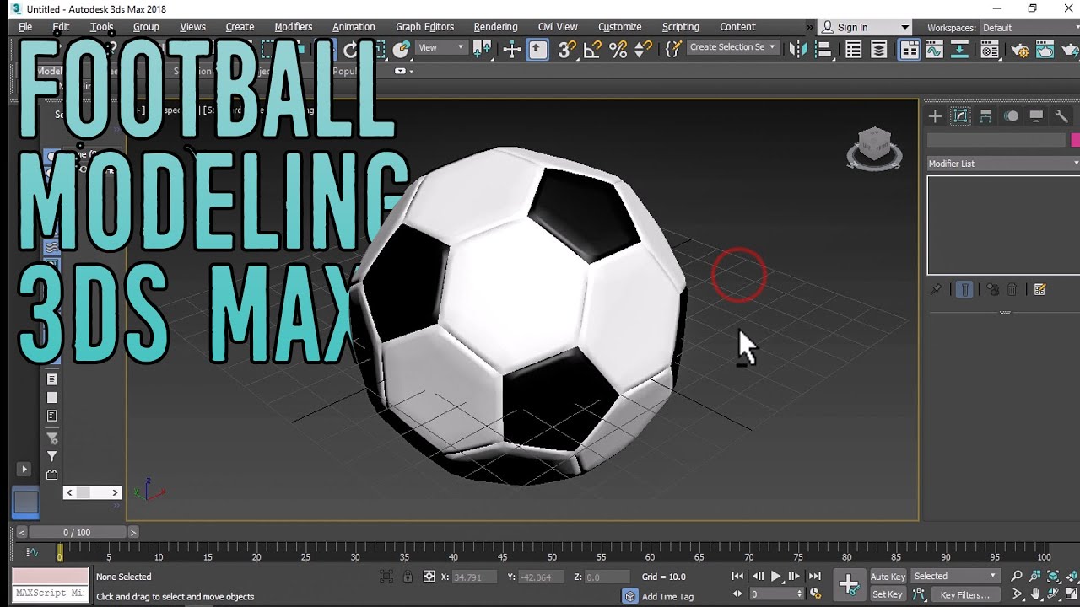This screenshot has width=1080, height=607.
Task: Toggle Percent Snap
Action: 618,50
